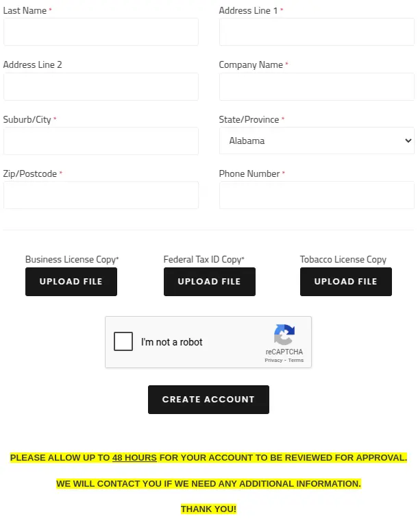418x521 pixels.
Task: Click the Create Account button
Action: [x=208, y=399]
